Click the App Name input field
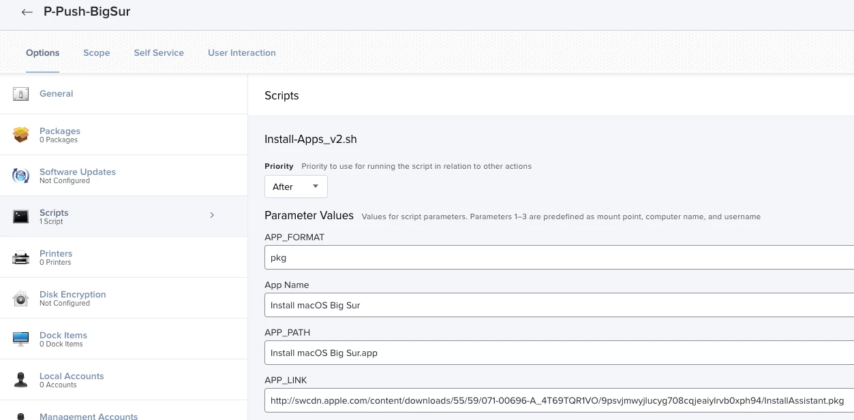 (x=559, y=305)
